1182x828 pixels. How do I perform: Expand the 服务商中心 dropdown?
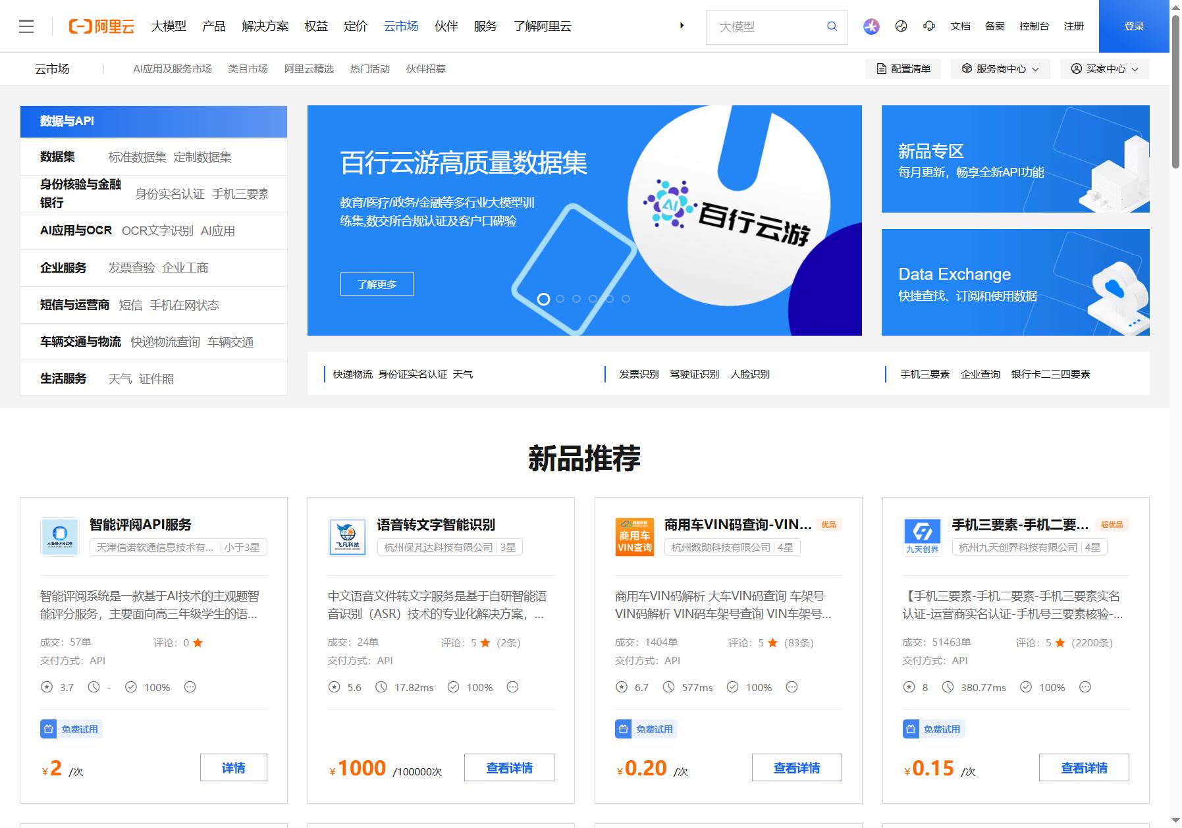[1000, 69]
